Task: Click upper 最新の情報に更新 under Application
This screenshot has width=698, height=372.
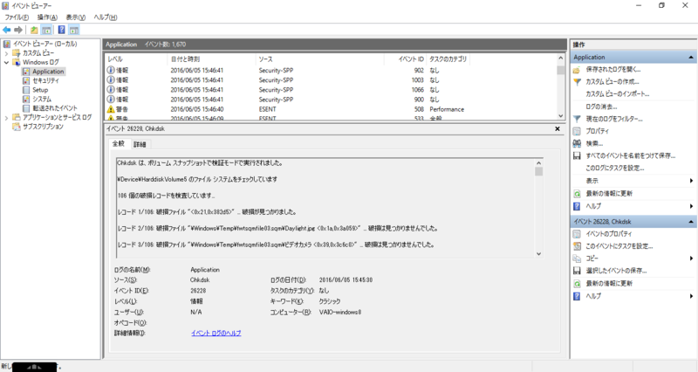Action: [x=609, y=194]
